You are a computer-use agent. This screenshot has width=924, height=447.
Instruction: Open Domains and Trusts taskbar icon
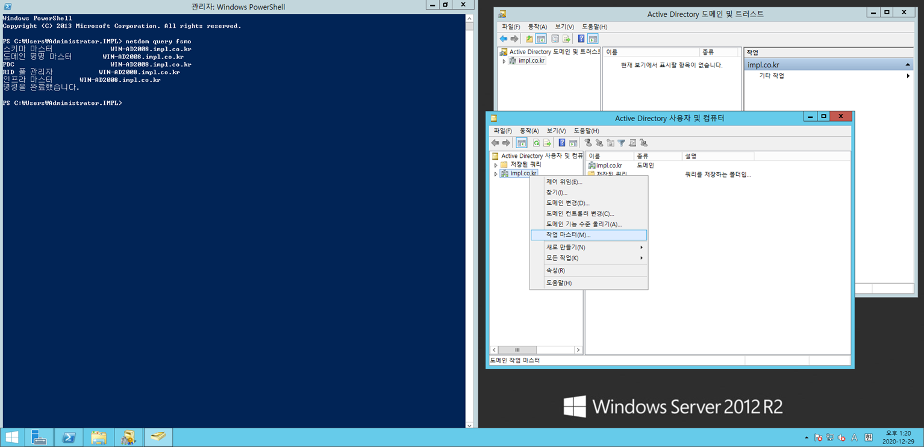[128, 437]
